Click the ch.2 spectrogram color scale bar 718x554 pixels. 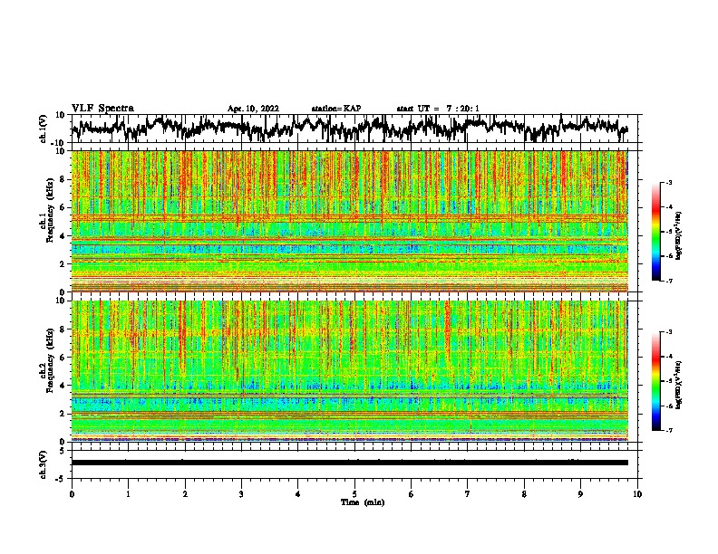pos(655,381)
